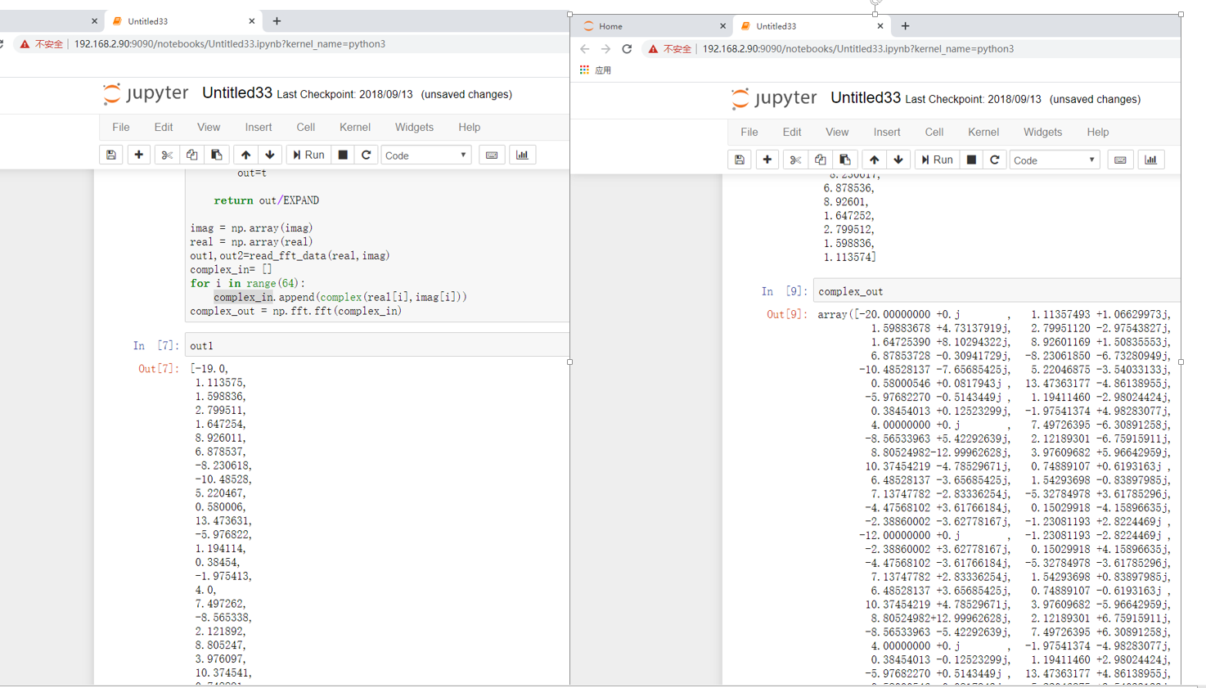Click Run button in left window
This screenshot has width=1206, height=688.
pos(308,155)
